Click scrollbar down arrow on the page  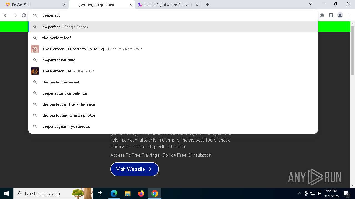[353, 185]
